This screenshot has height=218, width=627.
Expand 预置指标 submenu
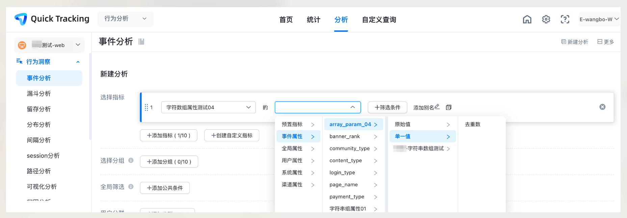click(298, 124)
